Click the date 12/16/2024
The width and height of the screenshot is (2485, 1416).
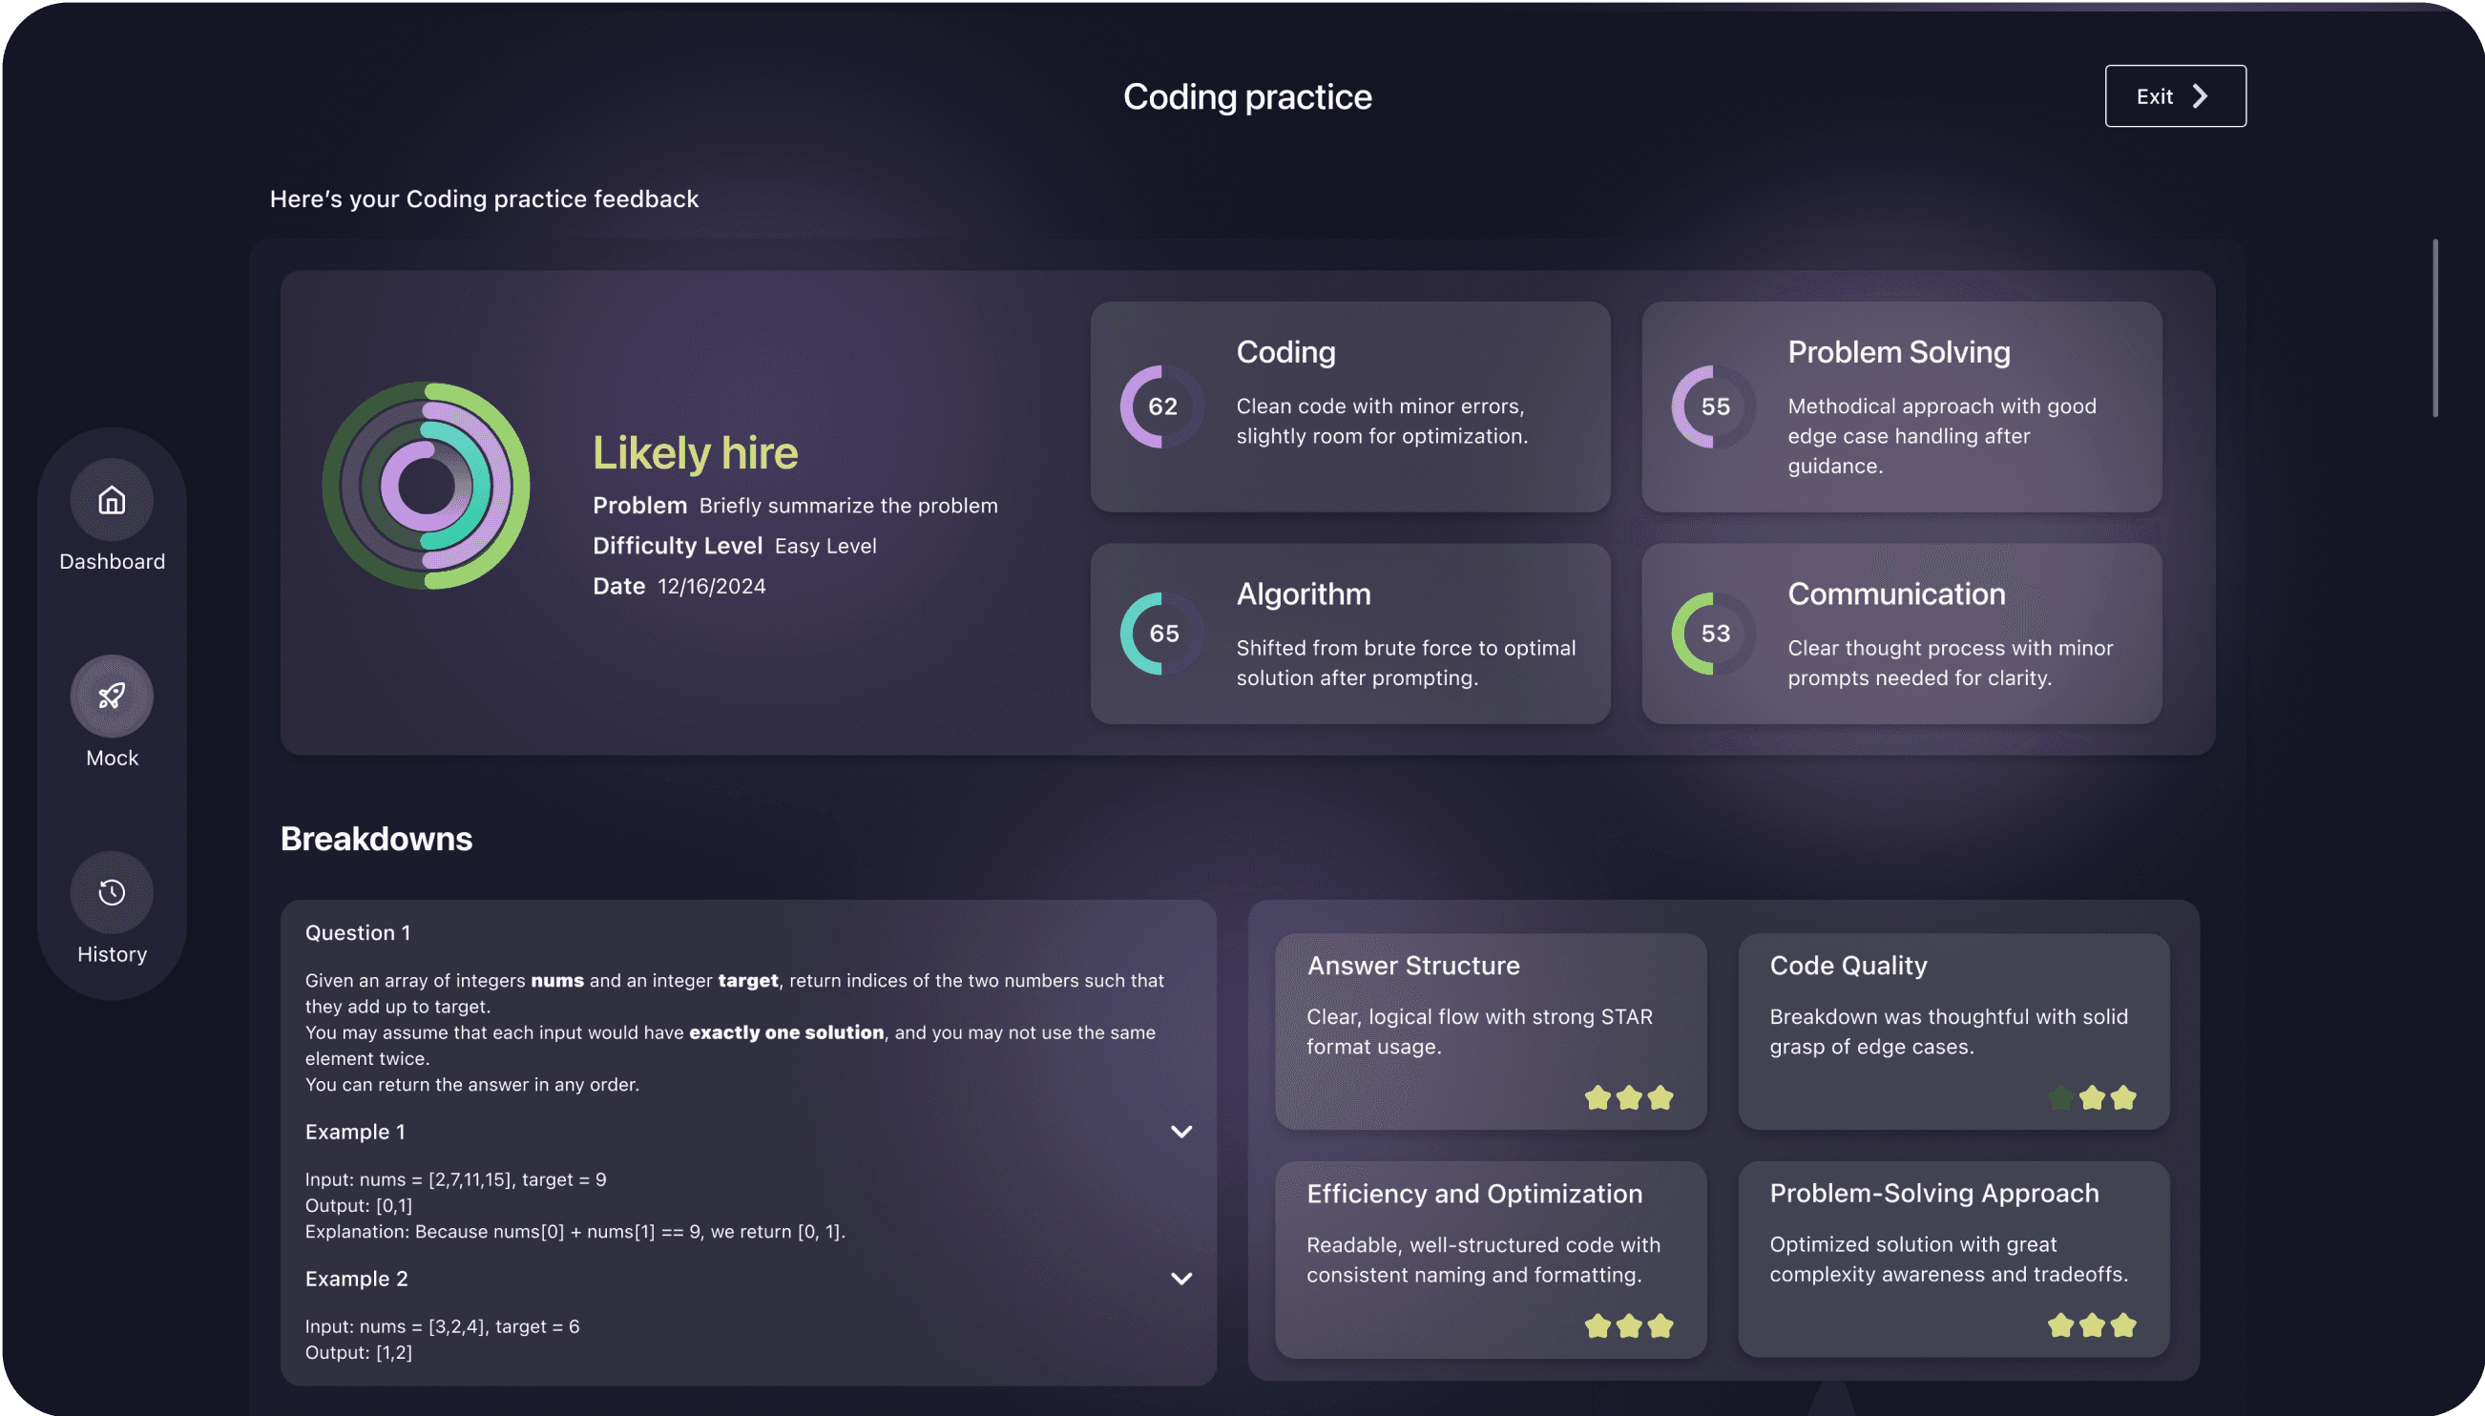pos(712,587)
